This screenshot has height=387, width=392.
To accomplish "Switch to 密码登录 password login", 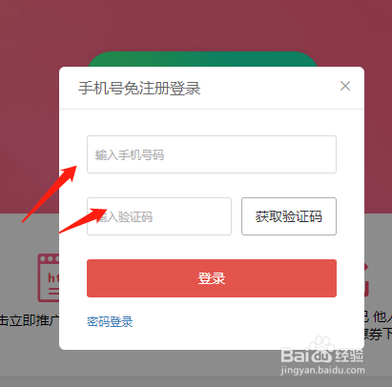I will click(110, 321).
